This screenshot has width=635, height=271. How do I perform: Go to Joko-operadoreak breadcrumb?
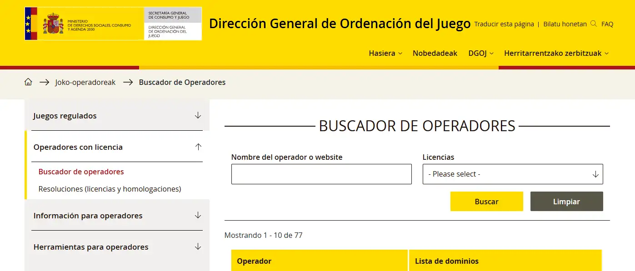coord(85,82)
